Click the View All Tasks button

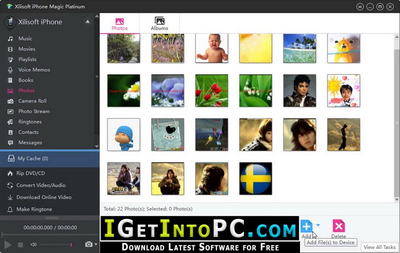[x=379, y=247]
